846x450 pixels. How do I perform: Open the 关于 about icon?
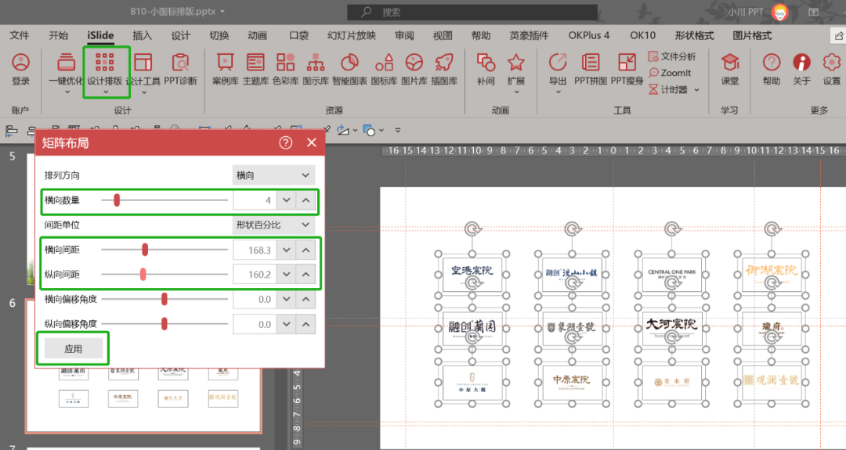[802, 69]
